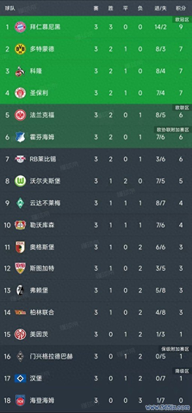Select the St. Pauli club badge

pyautogui.click(x=20, y=93)
